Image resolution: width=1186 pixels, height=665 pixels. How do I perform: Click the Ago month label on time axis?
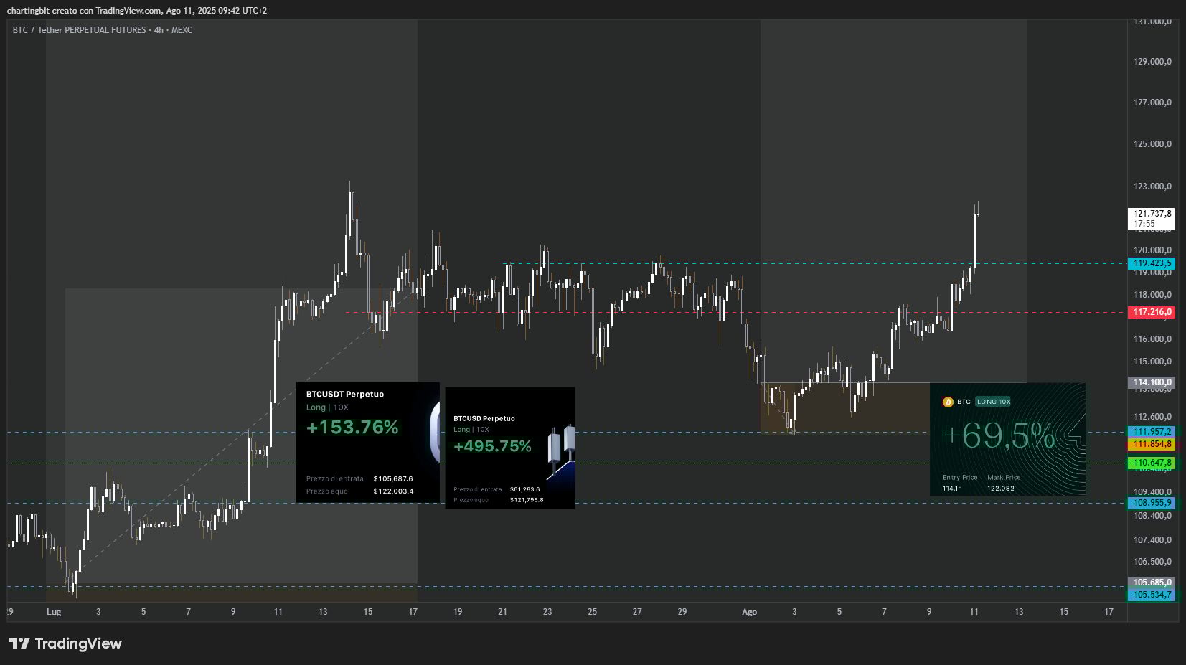(x=749, y=612)
